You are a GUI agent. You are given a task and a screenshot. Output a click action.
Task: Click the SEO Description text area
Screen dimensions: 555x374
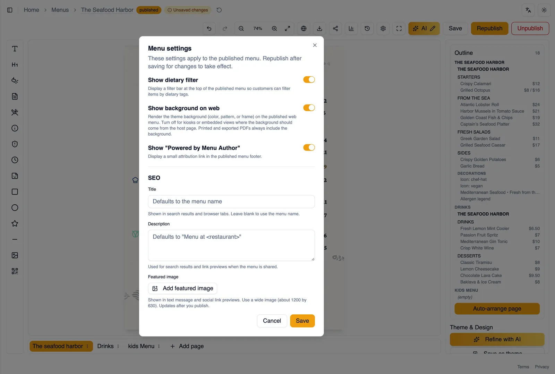point(231,245)
